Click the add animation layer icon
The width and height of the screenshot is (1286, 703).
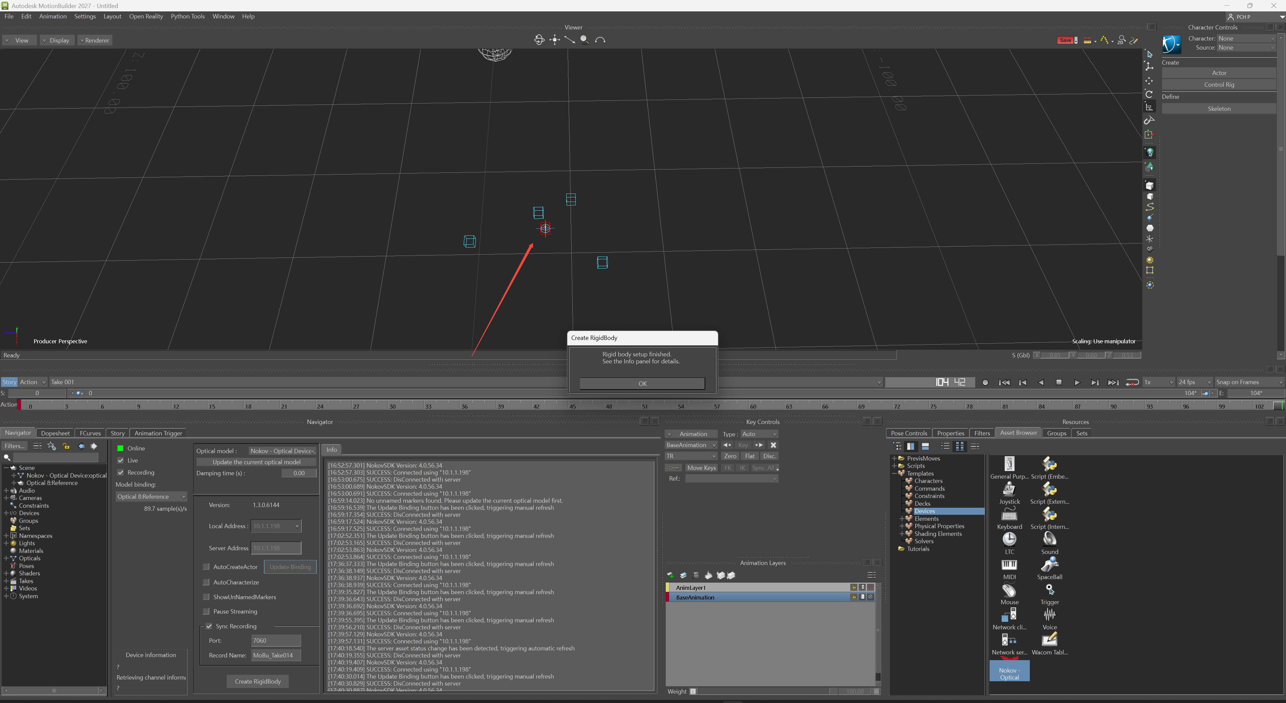point(670,575)
